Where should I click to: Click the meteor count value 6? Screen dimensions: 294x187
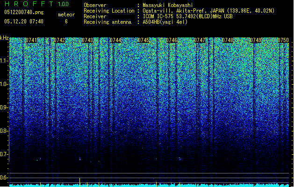66,22
